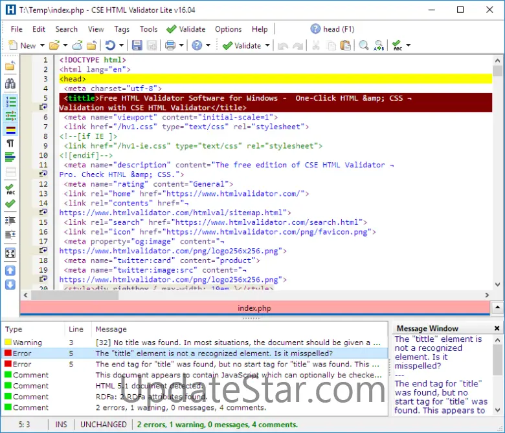Click the ABC spell check toolbar icon
The height and width of the screenshot is (433, 505).
point(397,45)
